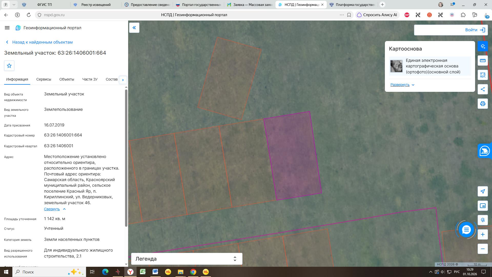The width and height of the screenshot is (492, 277).
Task: Switch to the Реестр извещений browser tab
Action: click(96, 5)
